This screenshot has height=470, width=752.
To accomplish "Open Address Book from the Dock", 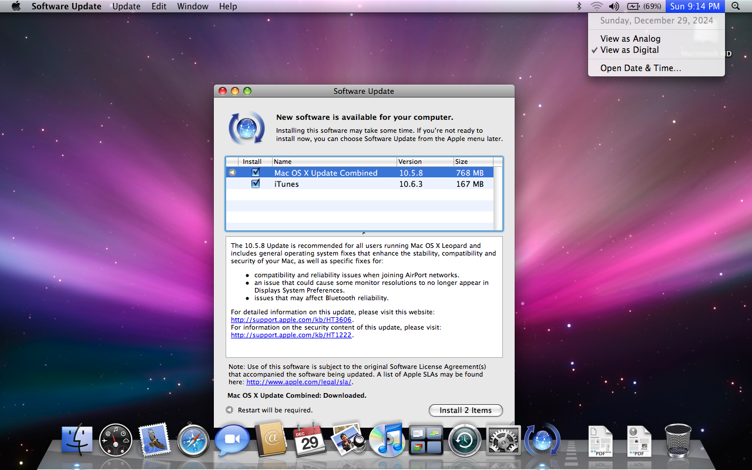I will point(271,439).
